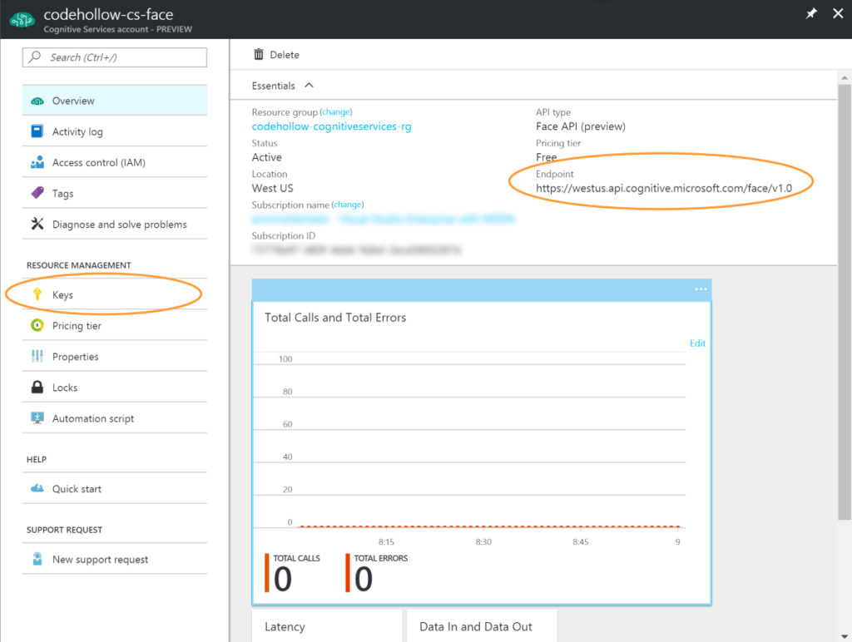
Task: Open the Activity log
Action: click(76, 131)
